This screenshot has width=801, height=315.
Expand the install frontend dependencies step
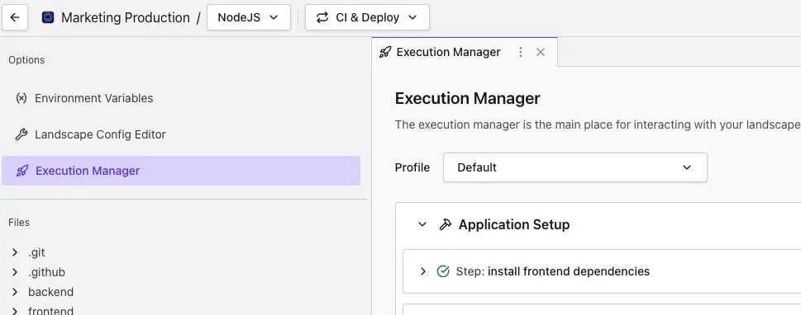point(422,271)
